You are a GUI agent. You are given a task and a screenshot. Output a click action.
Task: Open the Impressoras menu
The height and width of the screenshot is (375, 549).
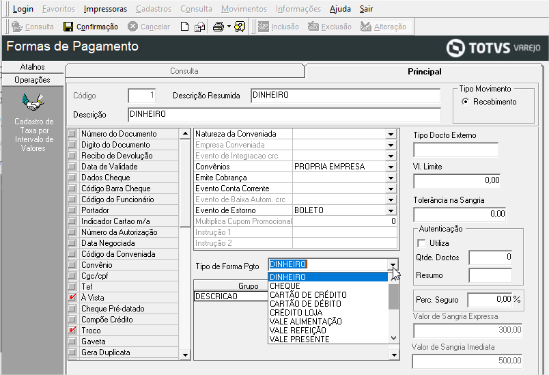105,9
